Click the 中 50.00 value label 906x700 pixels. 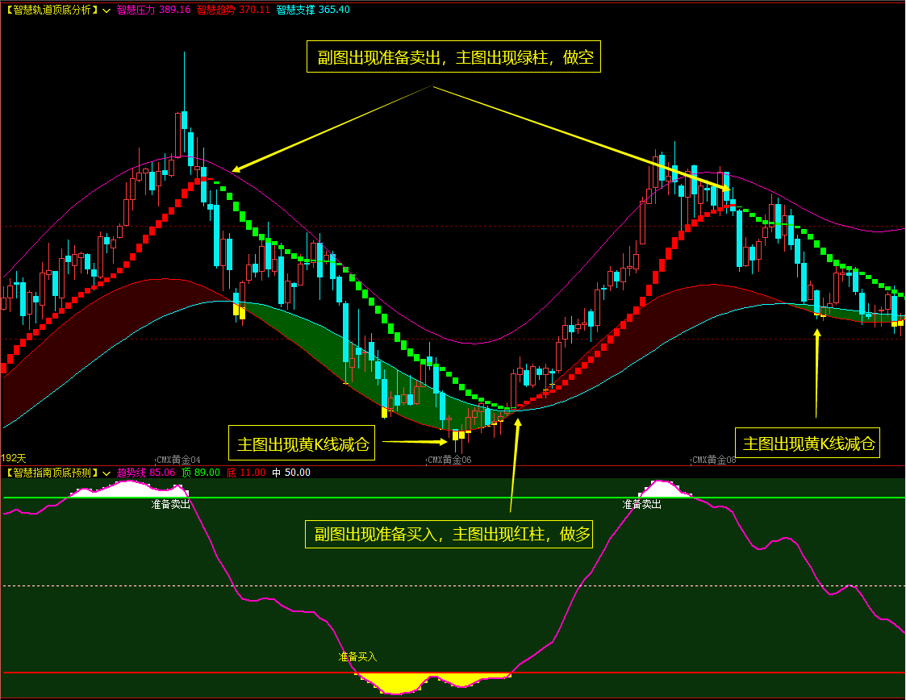291,473
